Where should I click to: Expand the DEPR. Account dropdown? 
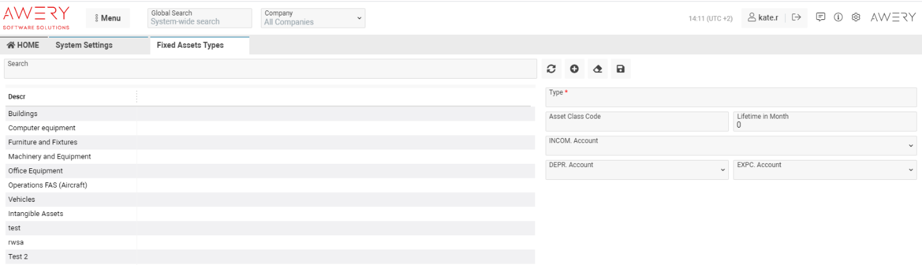coord(637,170)
